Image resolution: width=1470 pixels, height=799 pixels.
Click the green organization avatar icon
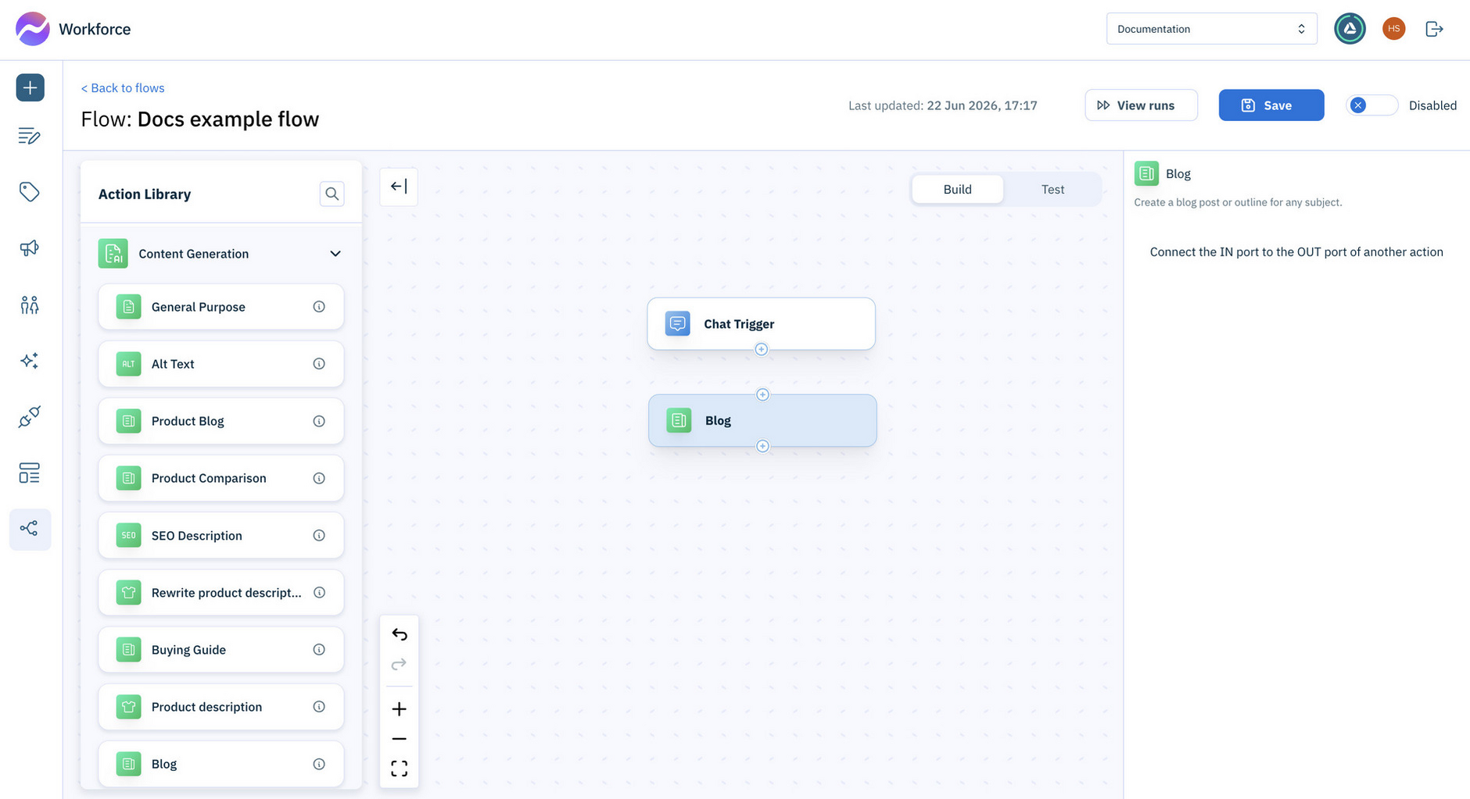tap(1350, 29)
